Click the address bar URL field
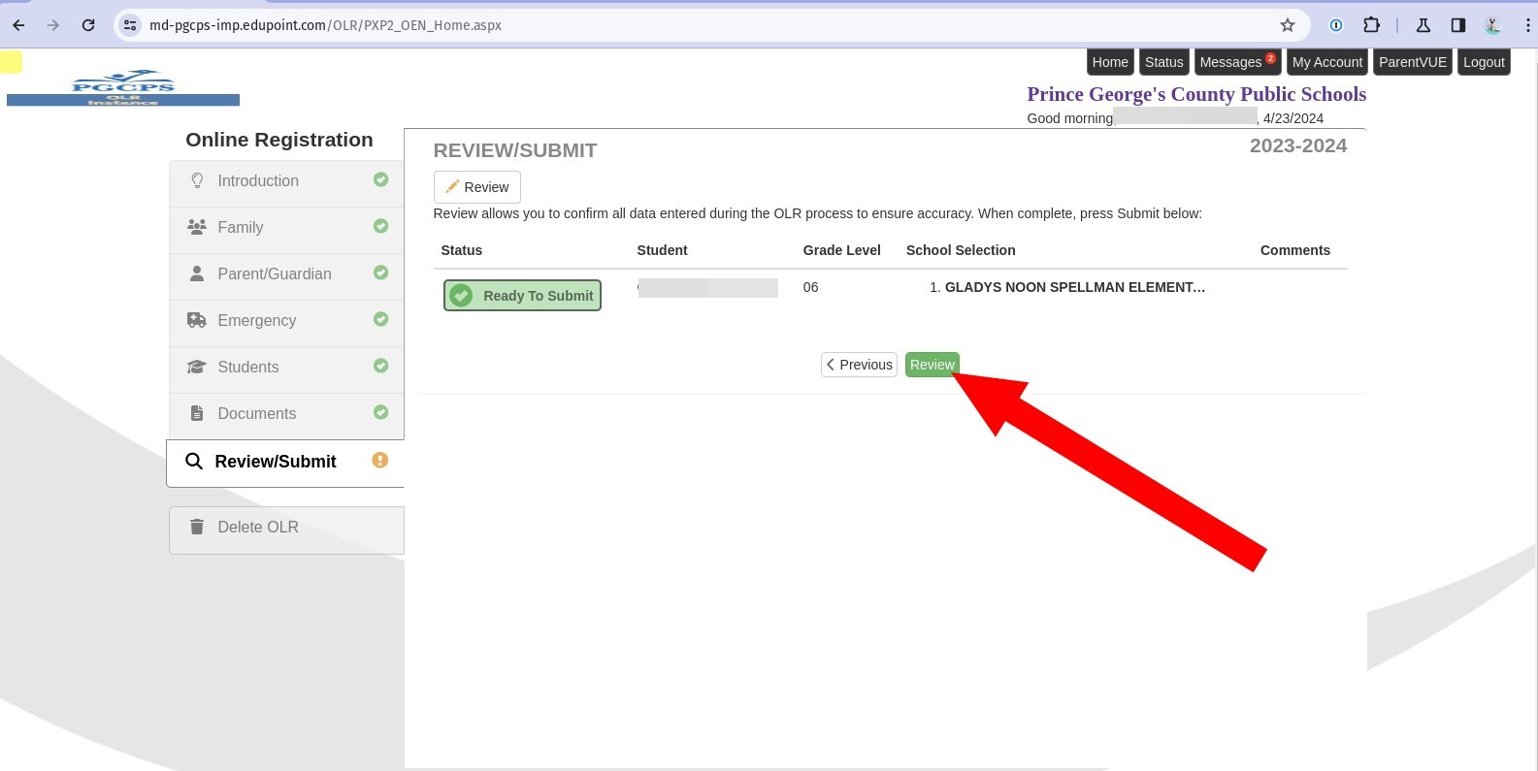Viewport: 1538px width, 771px height. tap(679, 25)
